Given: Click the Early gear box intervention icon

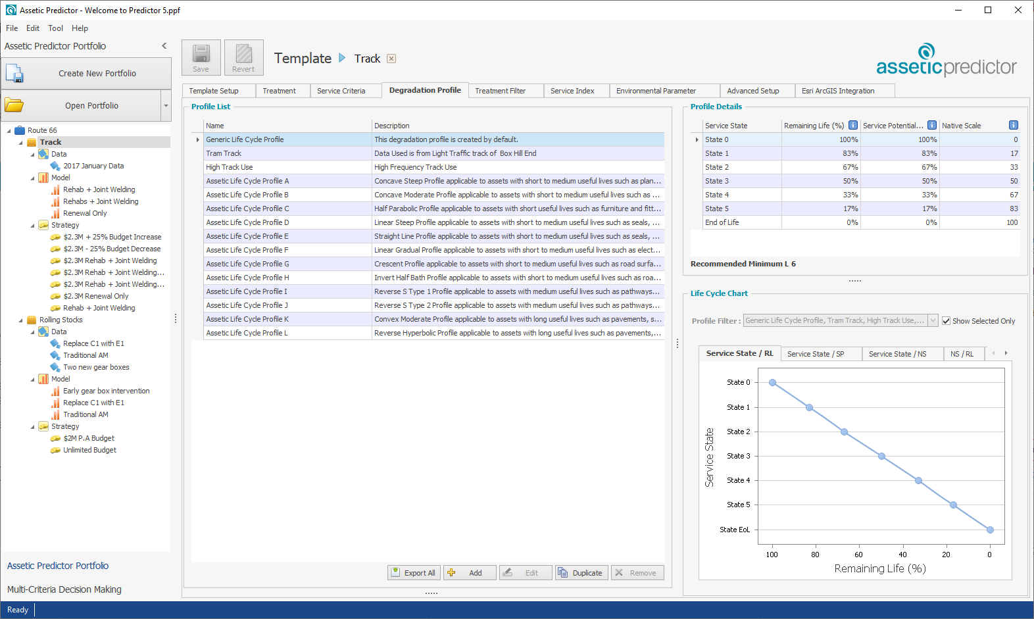Looking at the screenshot, I should [x=56, y=391].
